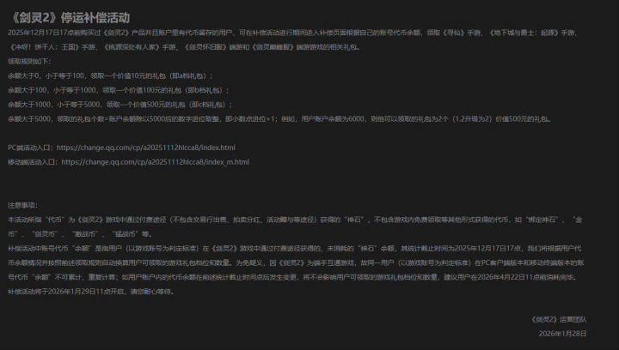The image size is (619, 350).
Task: Click line starting 《冲呀！饼干人：王国》手游
Action: pos(185,47)
